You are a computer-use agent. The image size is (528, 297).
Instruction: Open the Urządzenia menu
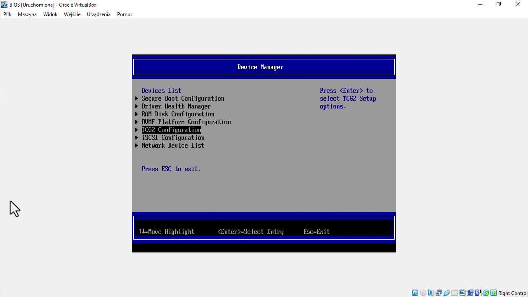99,14
